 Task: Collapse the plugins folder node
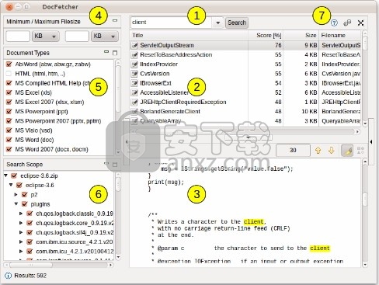pyautogui.click(x=16, y=203)
